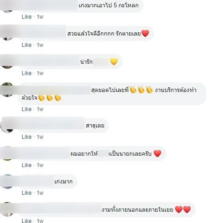Open avatar of the สุดยอดไปเลยพี่ commenter
The width and height of the screenshot is (211, 223).
click(x=7, y=90)
